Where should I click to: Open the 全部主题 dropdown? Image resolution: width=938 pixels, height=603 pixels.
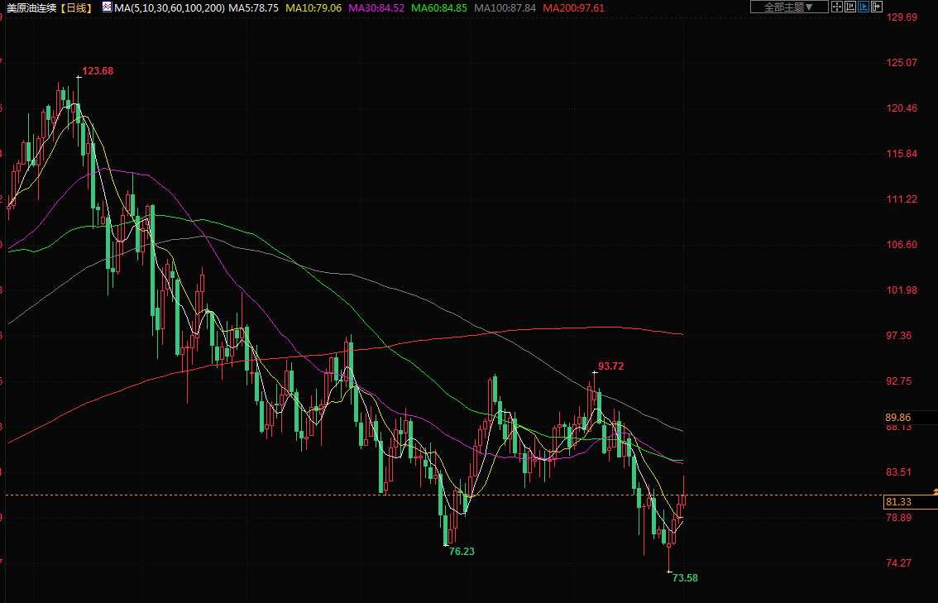(x=787, y=7)
